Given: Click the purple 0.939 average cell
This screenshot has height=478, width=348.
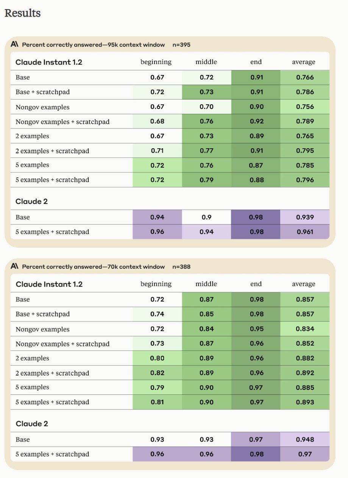Looking at the screenshot, I should click(305, 217).
